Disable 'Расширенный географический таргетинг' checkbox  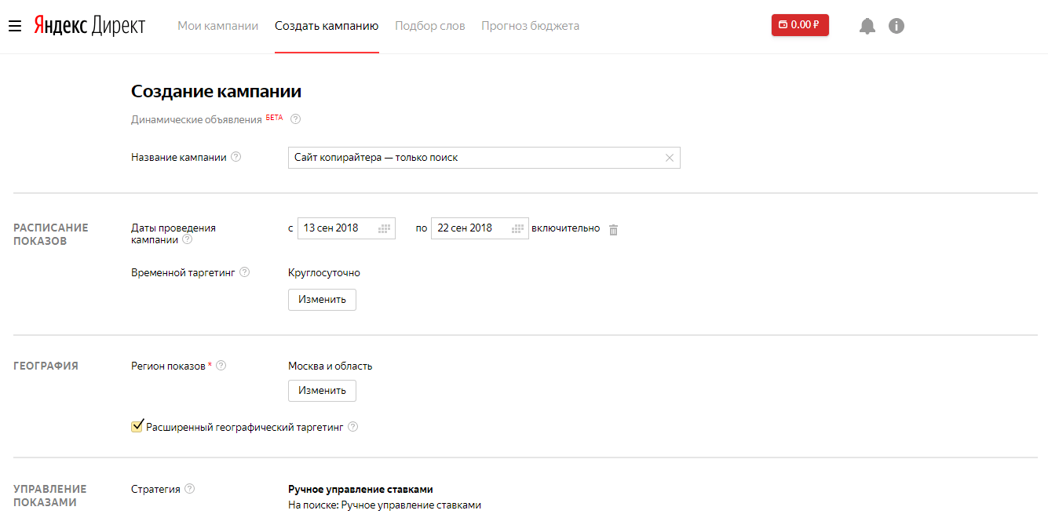point(137,426)
